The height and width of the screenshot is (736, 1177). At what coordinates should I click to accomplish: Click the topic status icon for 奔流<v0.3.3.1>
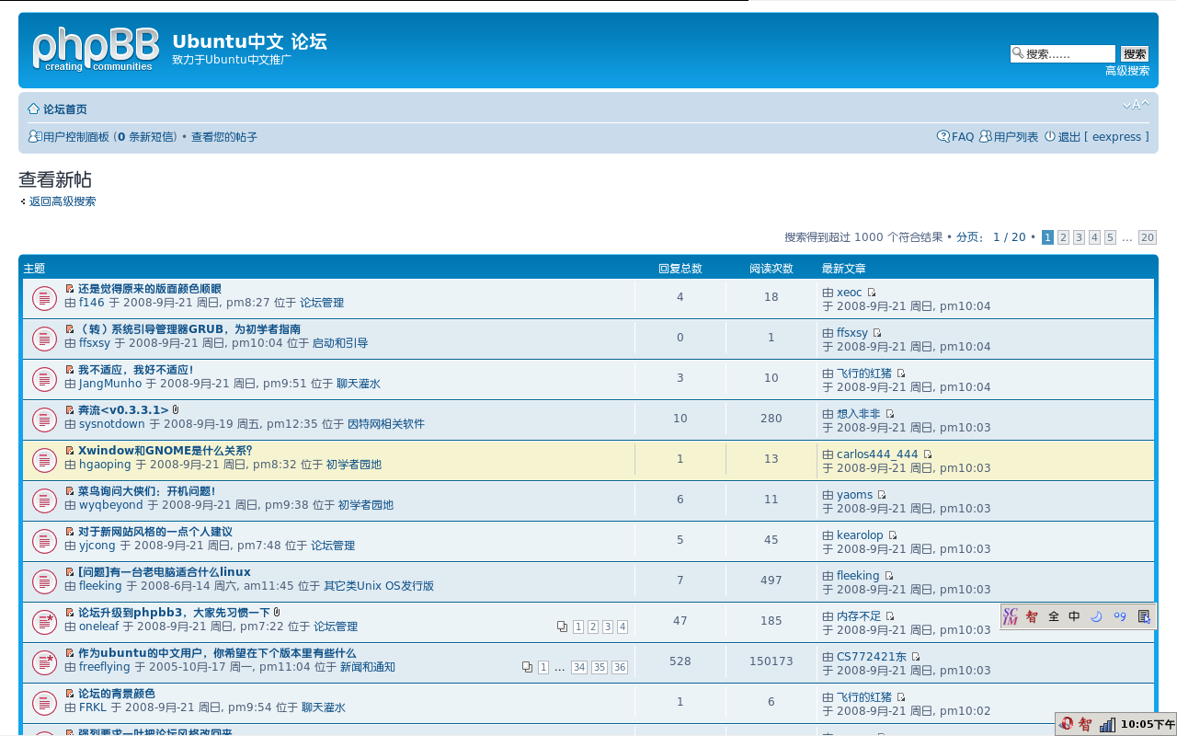45,420
